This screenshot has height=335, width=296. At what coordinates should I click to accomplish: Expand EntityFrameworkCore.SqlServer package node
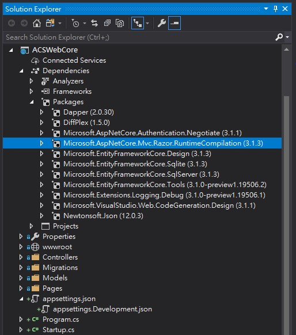[41, 174]
